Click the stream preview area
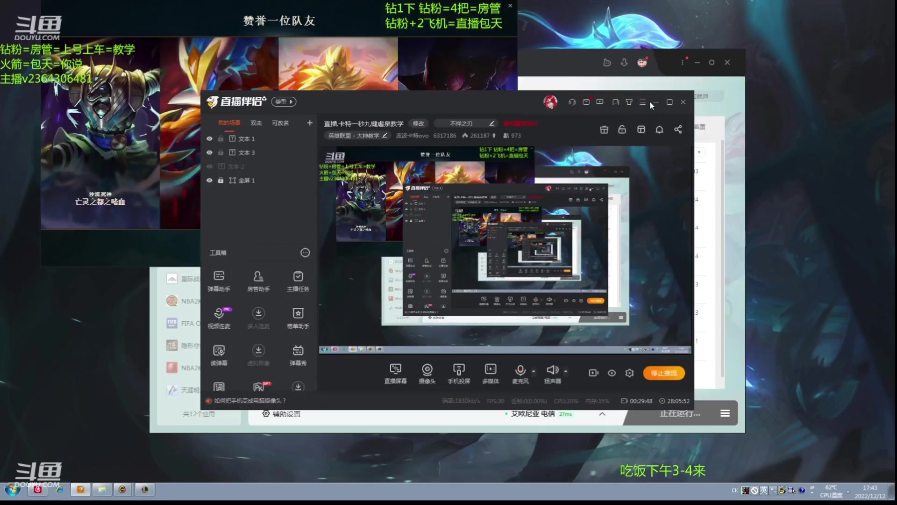 click(x=505, y=249)
